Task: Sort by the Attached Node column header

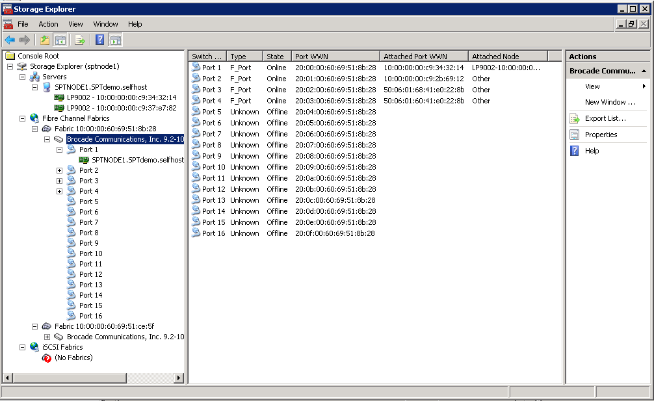Action: (x=508, y=57)
